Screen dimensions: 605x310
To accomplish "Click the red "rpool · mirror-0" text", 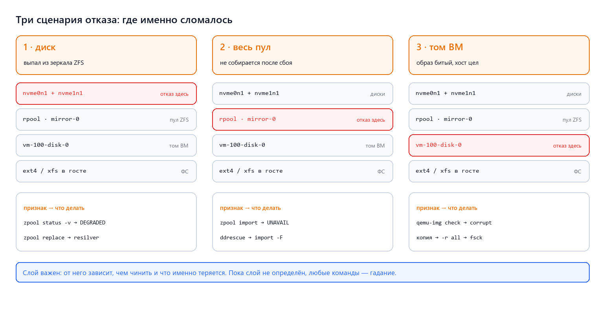I will tap(247, 119).
